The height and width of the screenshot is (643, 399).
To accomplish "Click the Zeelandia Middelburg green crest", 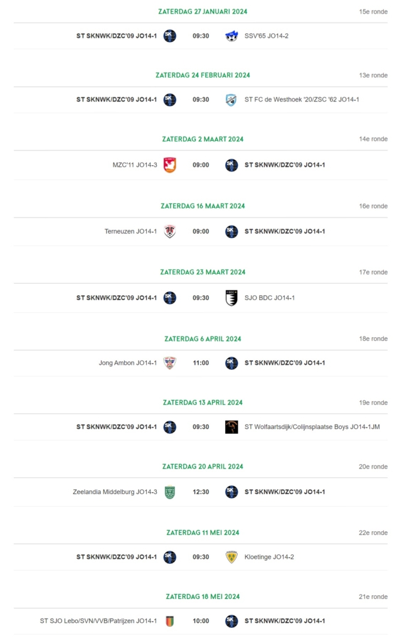I will 169,492.
